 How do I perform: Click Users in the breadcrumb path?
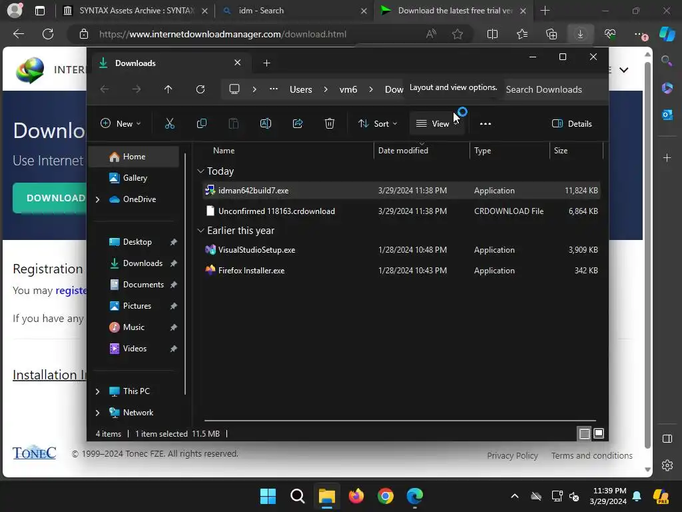[301, 89]
